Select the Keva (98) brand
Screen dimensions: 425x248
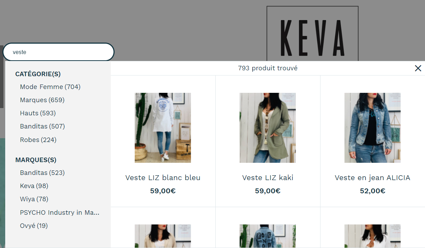[34, 186]
